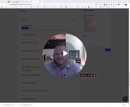The width and height of the screenshot is (130, 107).
Task: Close the active RiskAdvisor tab
Action: [42, 2]
